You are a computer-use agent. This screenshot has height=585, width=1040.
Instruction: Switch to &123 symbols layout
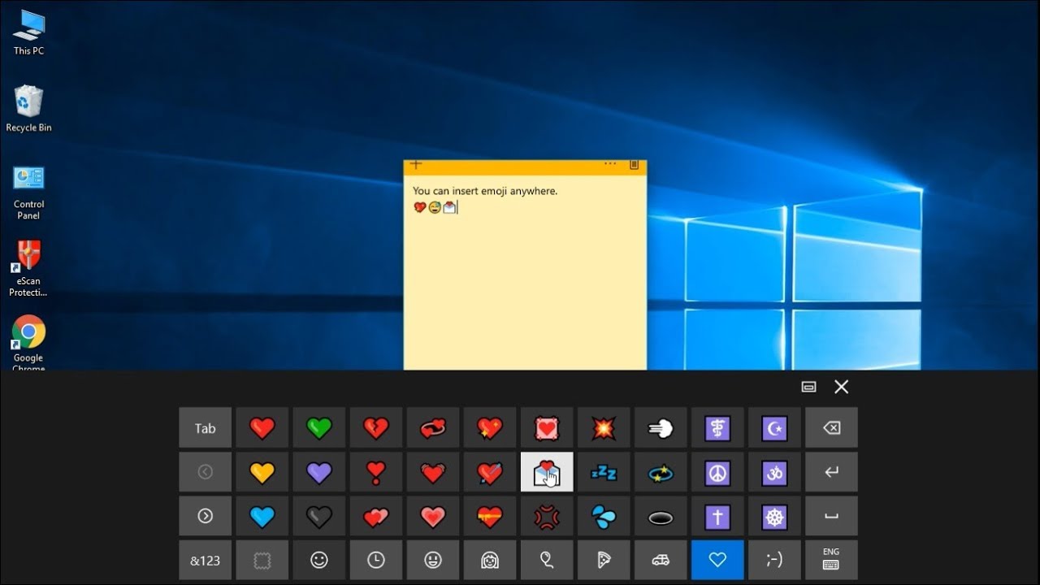click(x=205, y=560)
